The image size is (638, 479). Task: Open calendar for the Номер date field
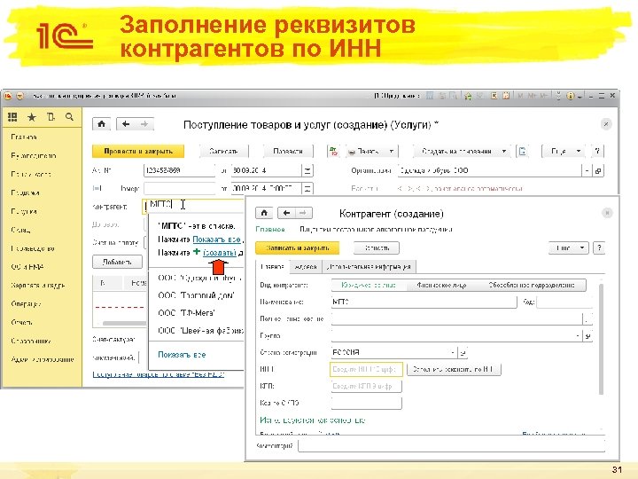307,188
